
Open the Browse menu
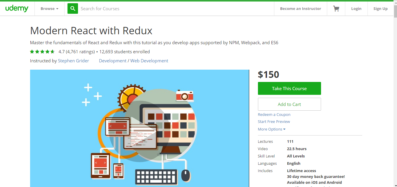(x=49, y=8)
